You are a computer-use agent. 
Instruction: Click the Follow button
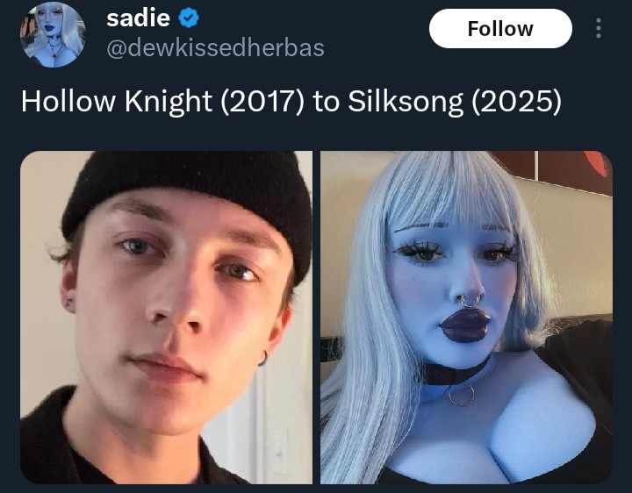500,29
